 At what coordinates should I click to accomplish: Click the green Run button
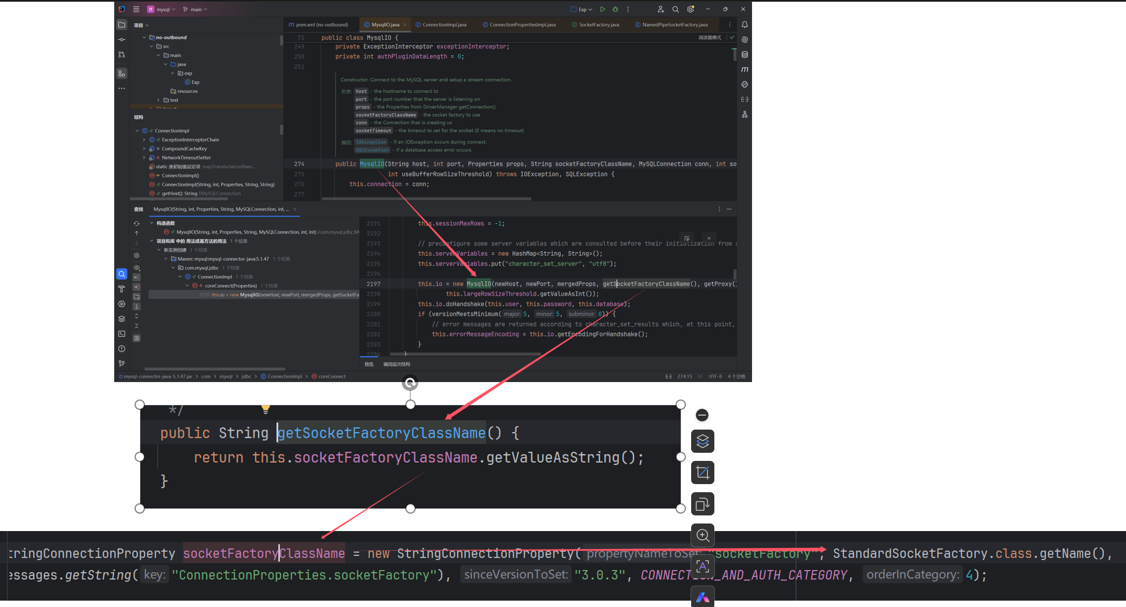[x=602, y=9]
